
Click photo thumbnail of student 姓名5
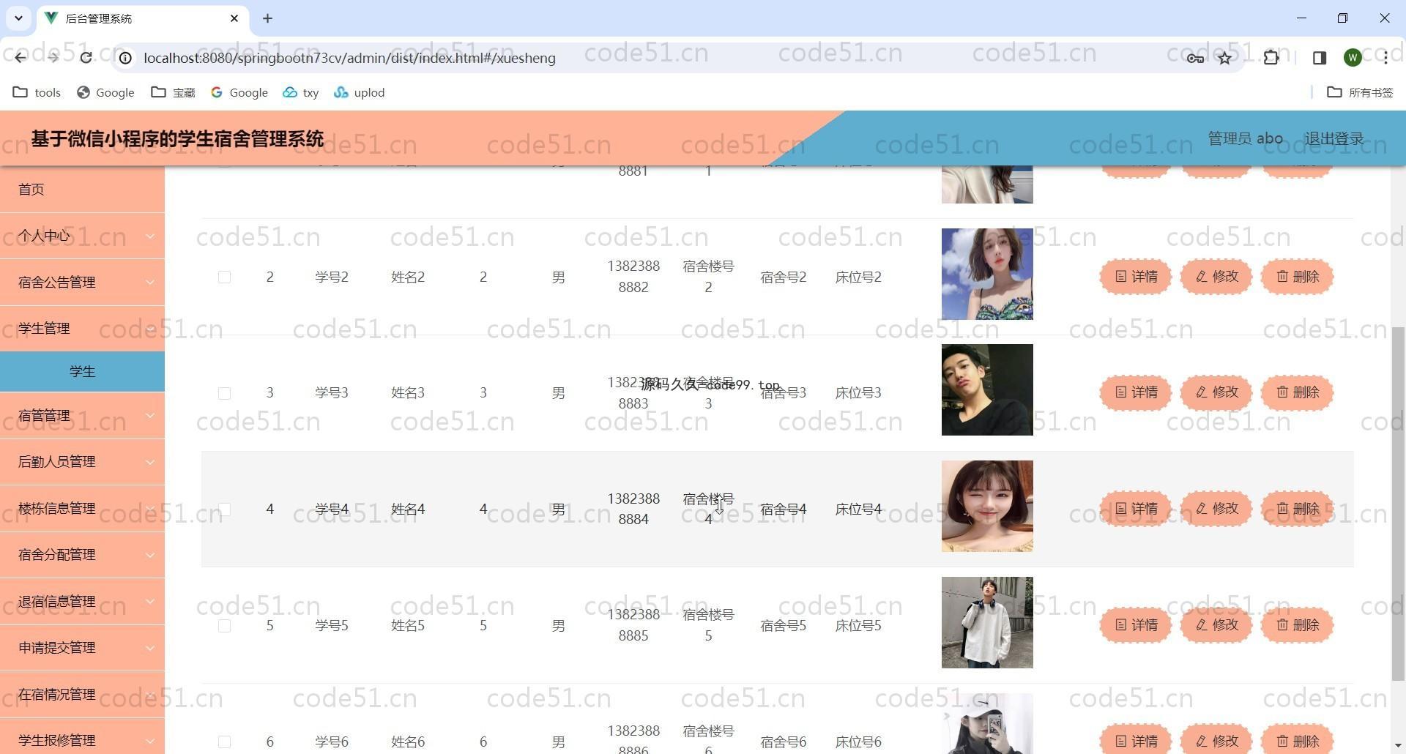[987, 622]
